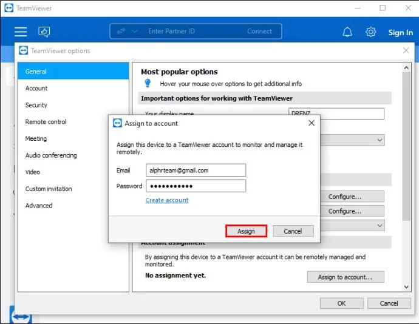Click Cancel in TeamViewer options
Viewport: 419px width, 324px height.
(389, 303)
